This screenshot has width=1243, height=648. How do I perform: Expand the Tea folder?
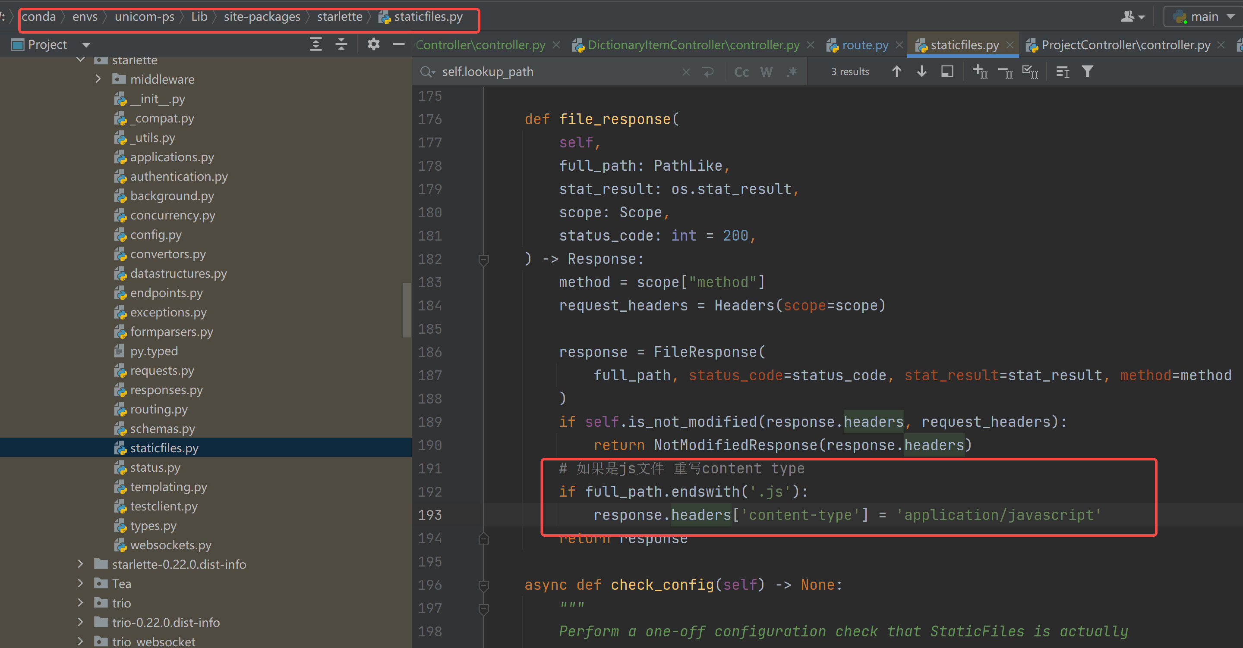click(x=80, y=583)
